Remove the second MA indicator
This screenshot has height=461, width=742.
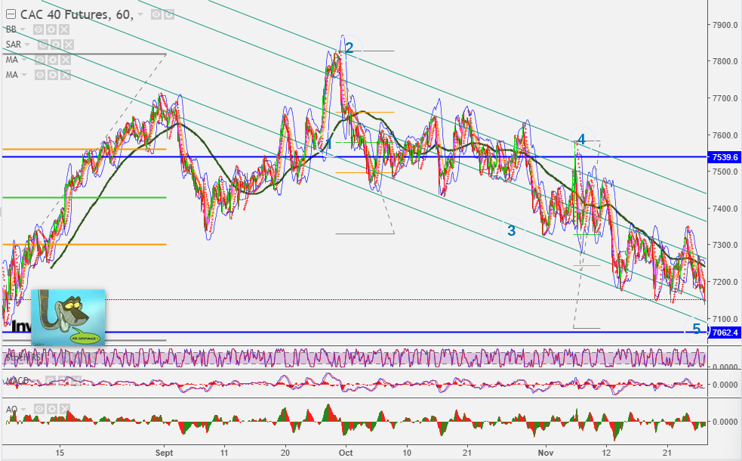click(x=66, y=75)
